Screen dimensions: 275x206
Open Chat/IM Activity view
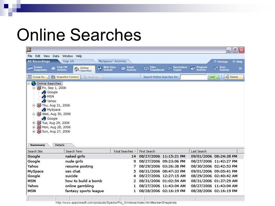(59, 68)
